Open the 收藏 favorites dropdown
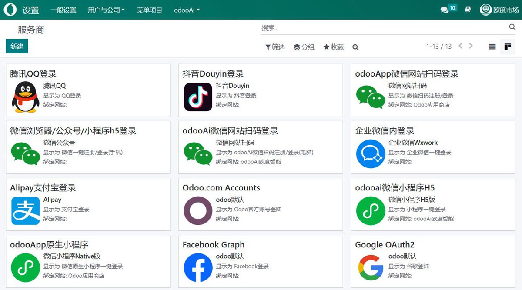 click(x=333, y=47)
